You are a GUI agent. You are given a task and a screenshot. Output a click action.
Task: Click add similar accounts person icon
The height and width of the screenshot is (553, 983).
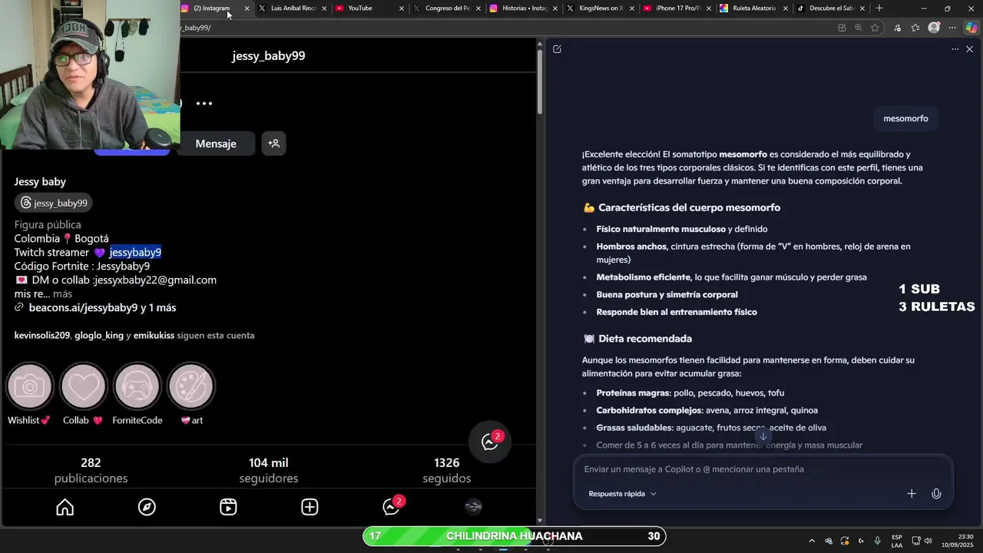pyautogui.click(x=273, y=144)
